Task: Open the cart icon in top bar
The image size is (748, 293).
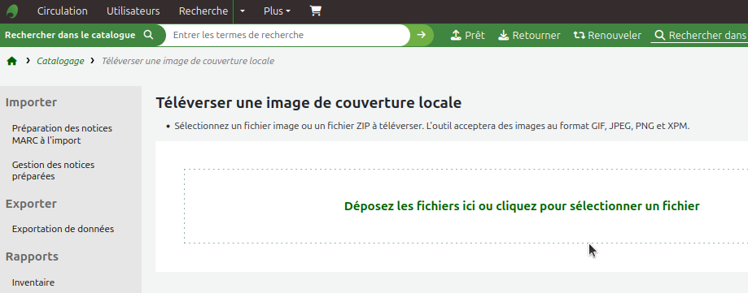Action: [315, 11]
